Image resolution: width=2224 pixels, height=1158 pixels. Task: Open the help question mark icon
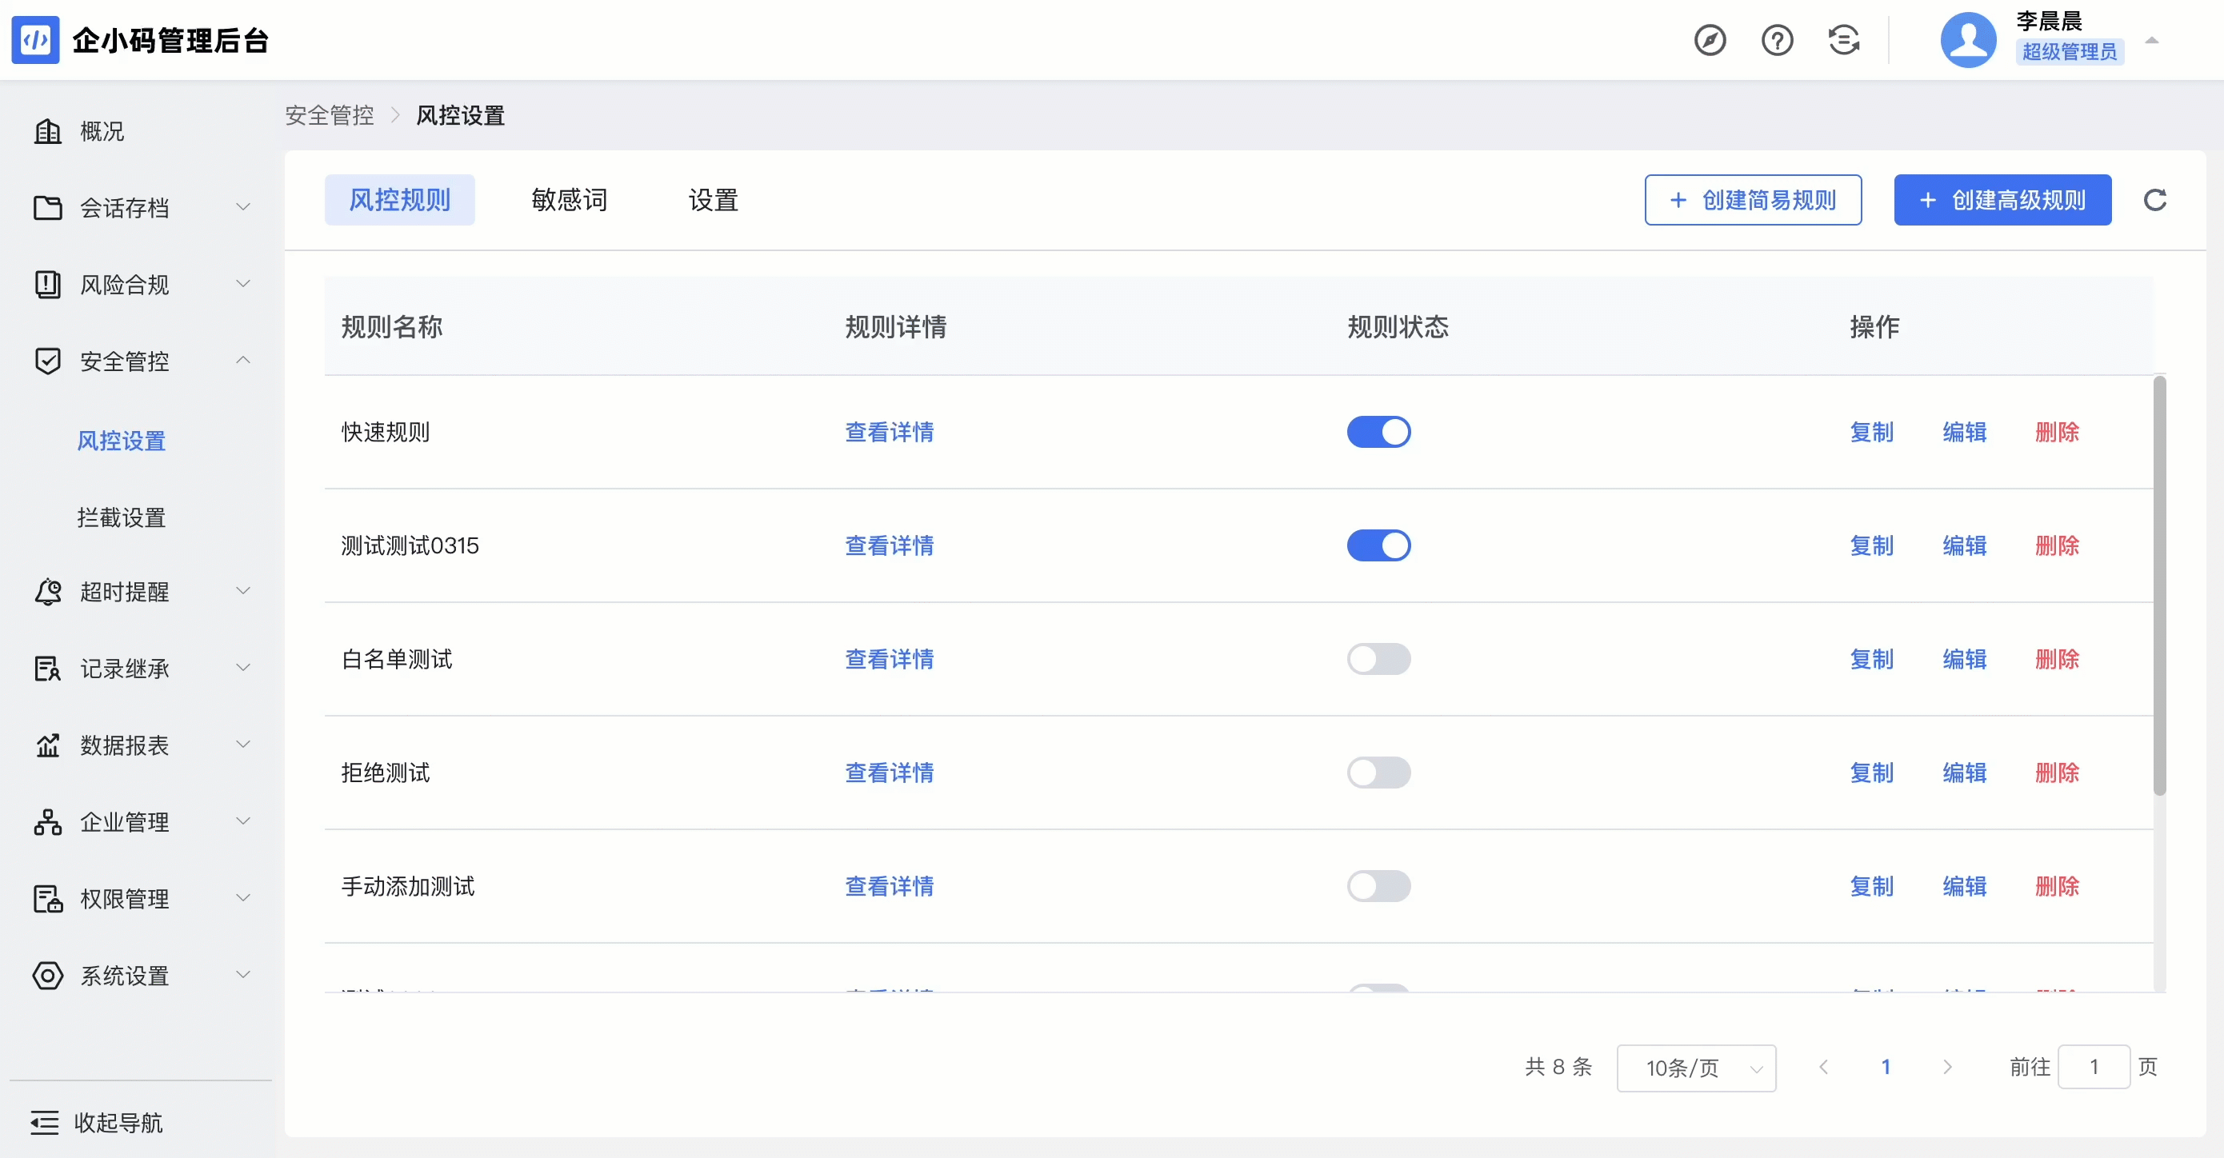(x=1777, y=40)
